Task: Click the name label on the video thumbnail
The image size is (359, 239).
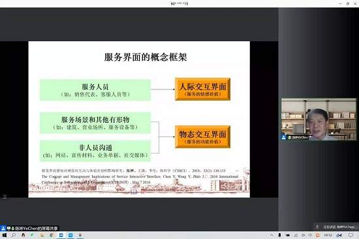Action: click(x=300, y=138)
